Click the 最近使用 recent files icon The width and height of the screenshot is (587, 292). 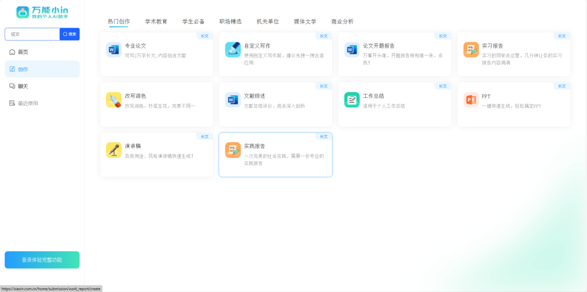12,103
